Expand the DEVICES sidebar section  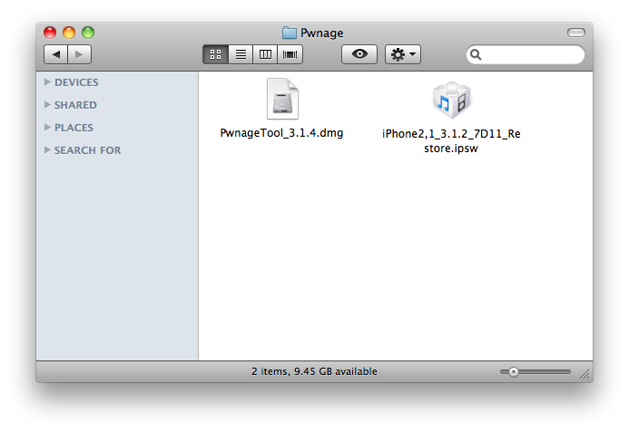[x=47, y=82]
